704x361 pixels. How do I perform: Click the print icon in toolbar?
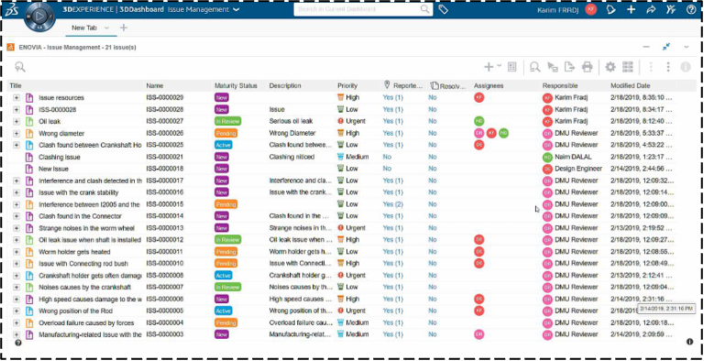[588, 67]
